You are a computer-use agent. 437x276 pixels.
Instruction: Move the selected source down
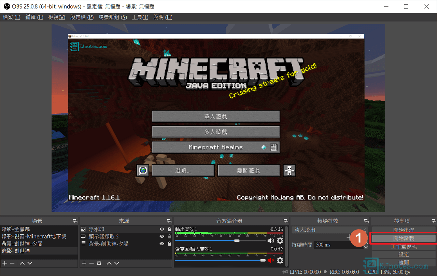click(x=117, y=263)
